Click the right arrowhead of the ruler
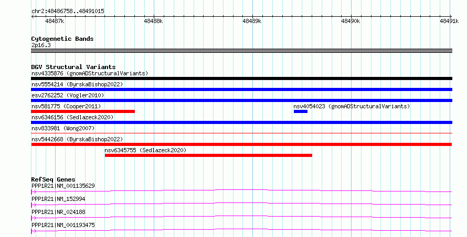467x237 pixels. (451, 16)
